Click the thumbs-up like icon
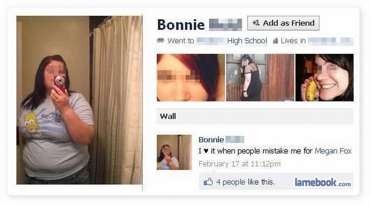This screenshot has width=370, height=205. [208, 181]
